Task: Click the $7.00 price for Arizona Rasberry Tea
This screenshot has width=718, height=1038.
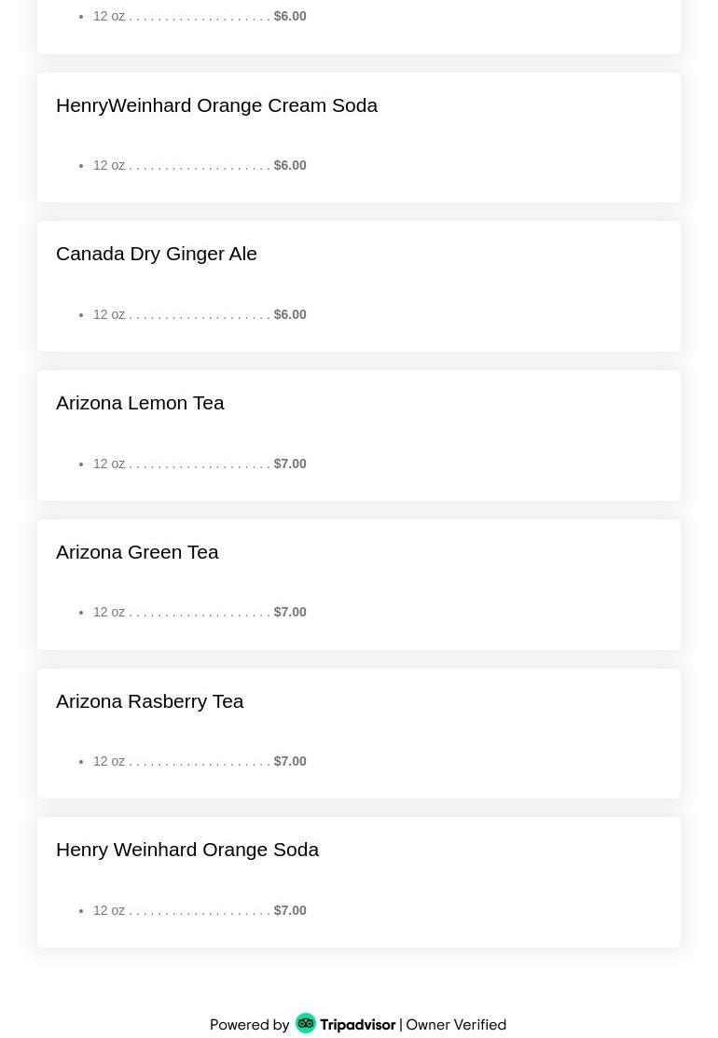Action: click(290, 761)
